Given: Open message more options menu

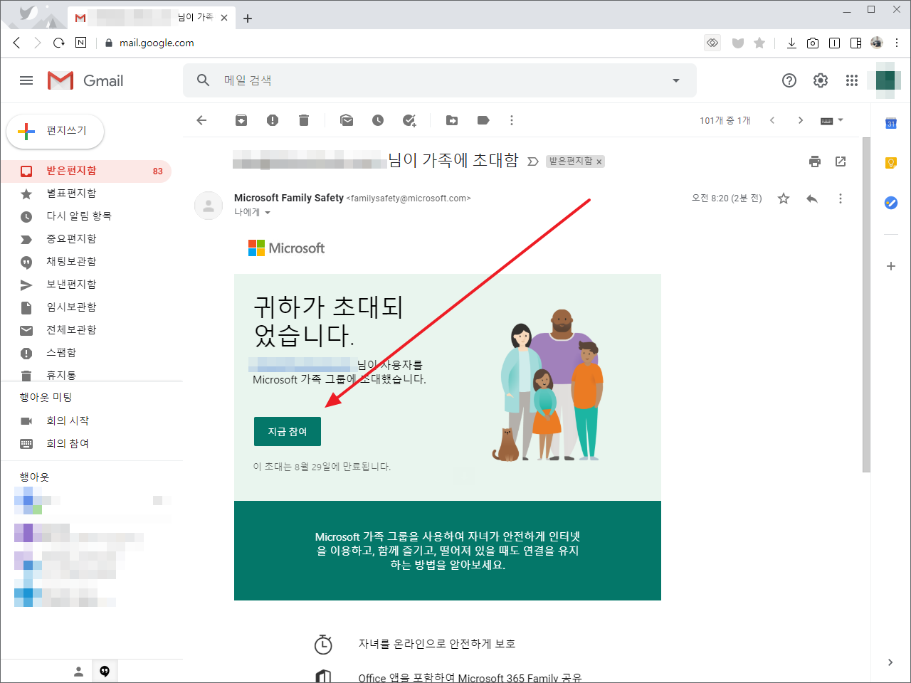Looking at the screenshot, I should 841,198.
